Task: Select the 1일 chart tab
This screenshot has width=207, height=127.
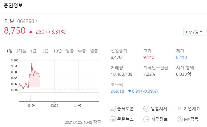Action: tap(9, 51)
